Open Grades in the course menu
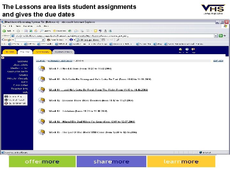The image size is (230, 172). coord(23,75)
